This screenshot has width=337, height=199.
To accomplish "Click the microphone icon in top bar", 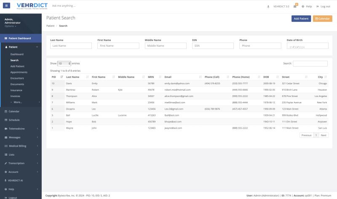I will pyautogui.click(x=268, y=6).
